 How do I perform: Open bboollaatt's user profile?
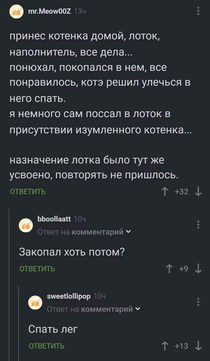[54, 219]
